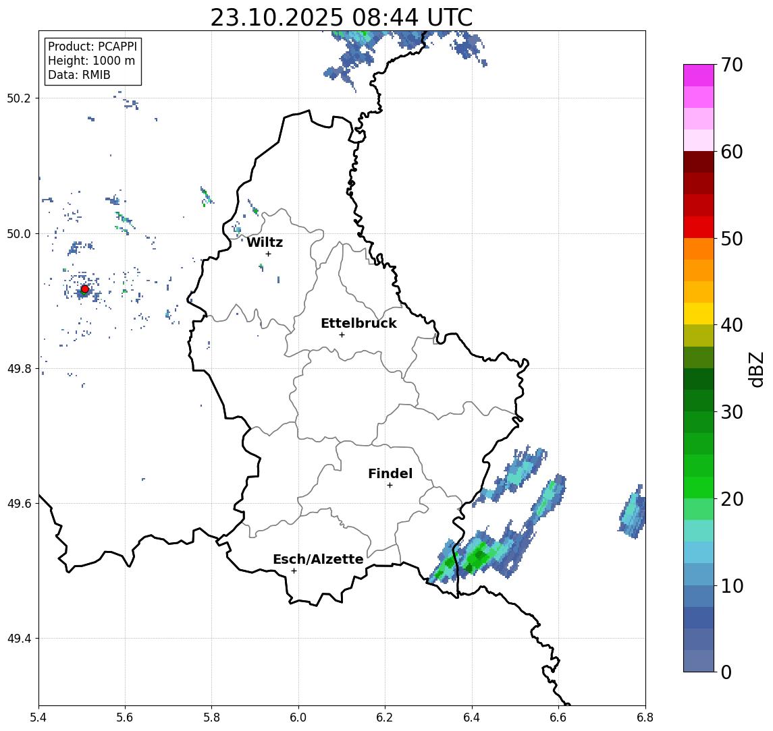The height and width of the screenshot is (731, 773).
Task: Click the Findel station label
Action: coord(390,473)
